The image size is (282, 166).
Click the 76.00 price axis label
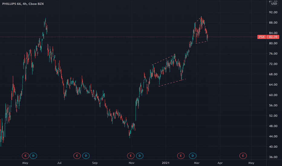pos(273,54)
